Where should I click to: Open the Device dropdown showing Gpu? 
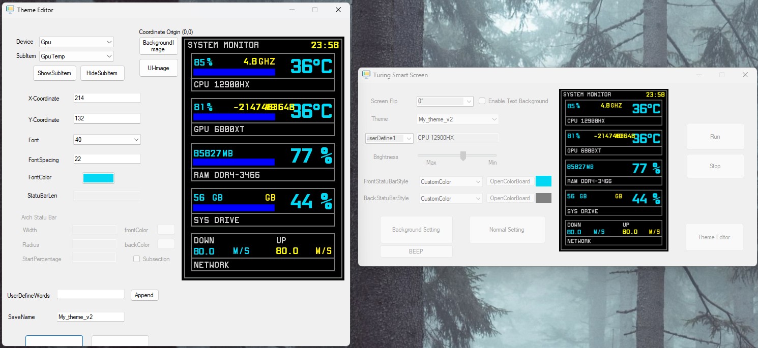[x=76, y=42]
